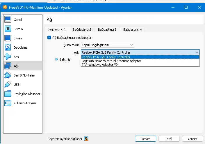Click the Ekran monitor icon
The image size is (205, 144).
click(x=8, y=38)
